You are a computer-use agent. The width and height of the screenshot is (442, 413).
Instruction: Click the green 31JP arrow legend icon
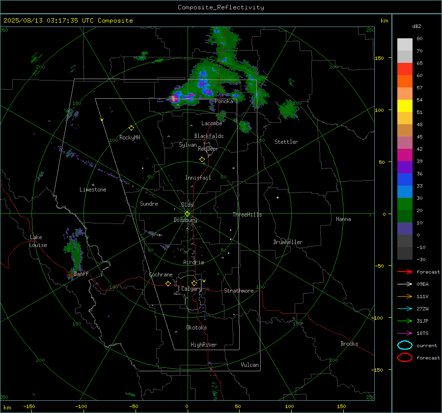(405, 321)
